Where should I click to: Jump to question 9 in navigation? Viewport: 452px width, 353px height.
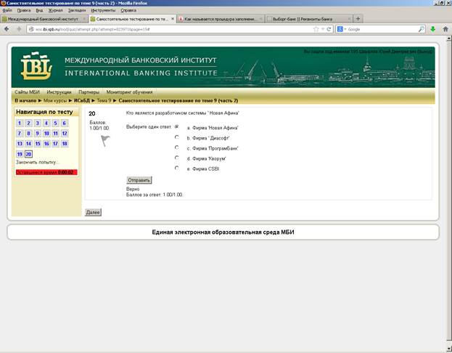point(38,134)
